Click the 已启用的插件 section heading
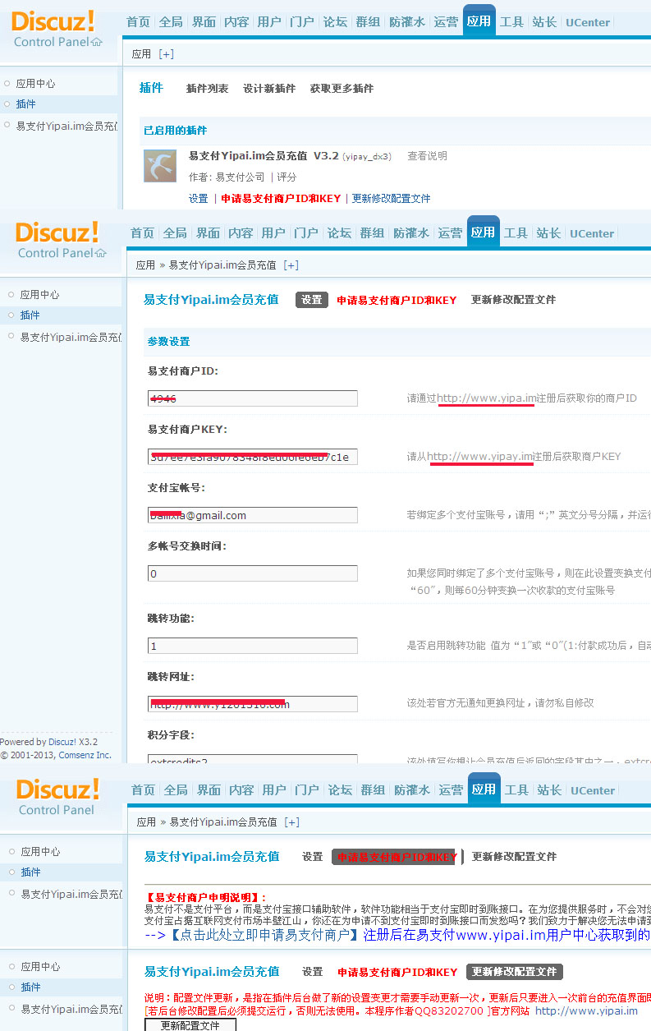 (x=175, y=131)
